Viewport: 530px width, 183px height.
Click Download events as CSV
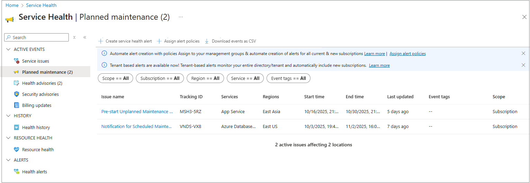(230, 41)
